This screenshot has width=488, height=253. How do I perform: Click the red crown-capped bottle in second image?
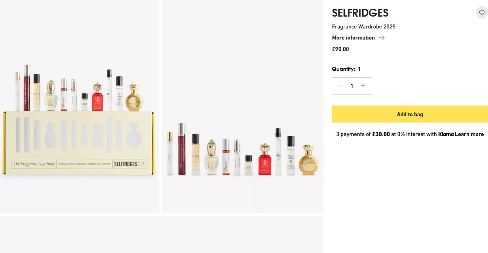(x=265, y=160)
